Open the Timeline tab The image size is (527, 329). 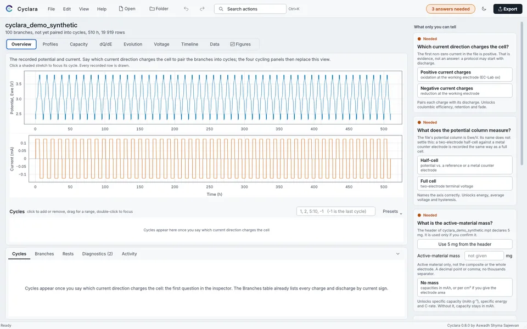coord(189,44)
